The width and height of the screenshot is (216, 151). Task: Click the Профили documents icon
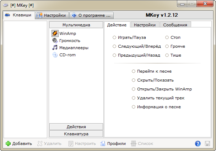point(103,144)
